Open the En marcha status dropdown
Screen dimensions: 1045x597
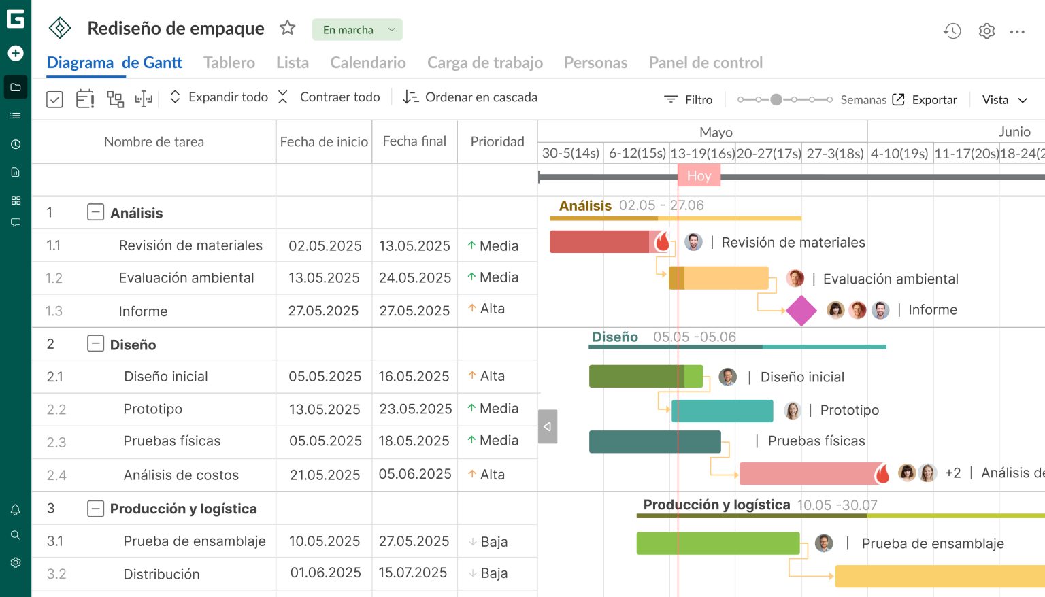click(x=356, y=29)
